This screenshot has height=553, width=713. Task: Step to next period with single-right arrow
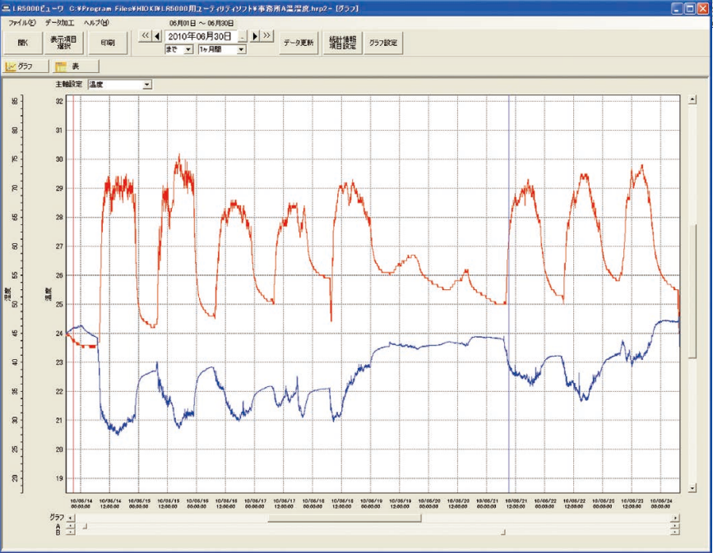click(255, 36)
